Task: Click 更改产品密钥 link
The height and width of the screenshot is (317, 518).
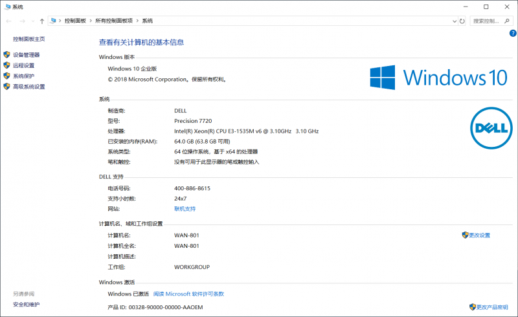Action: pyautogui.click(x=492, y=307)
